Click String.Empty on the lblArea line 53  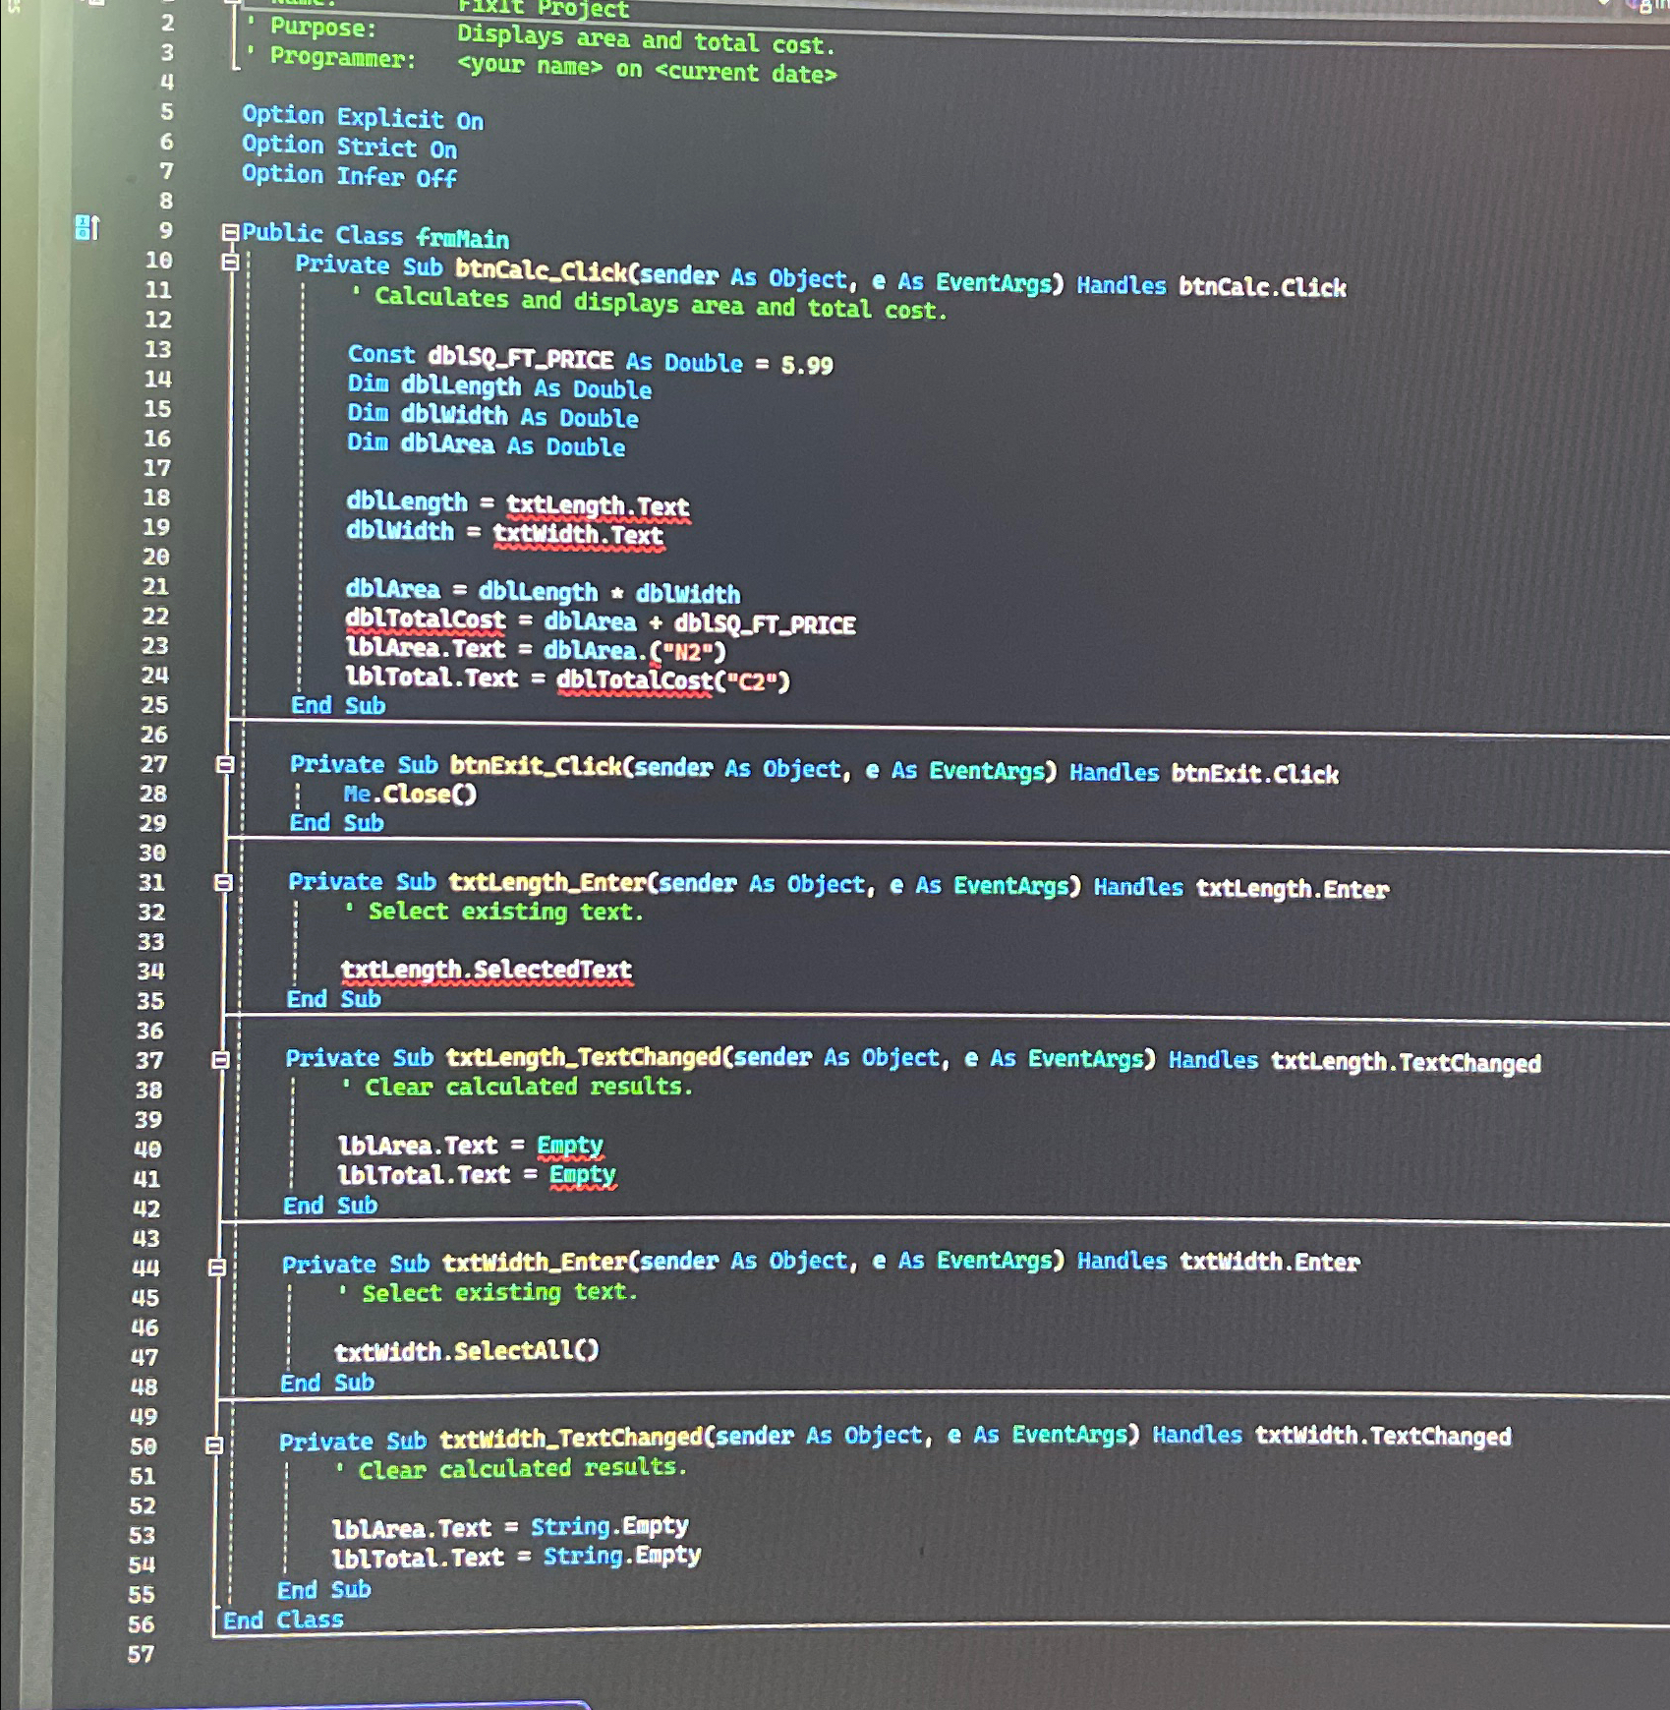pos(609,1527)
